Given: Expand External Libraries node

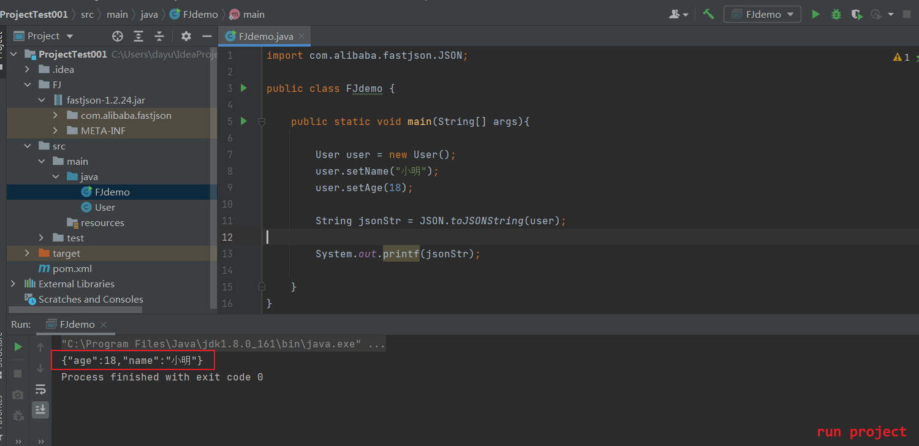Looking at the screenshot, I should point(13,284).
